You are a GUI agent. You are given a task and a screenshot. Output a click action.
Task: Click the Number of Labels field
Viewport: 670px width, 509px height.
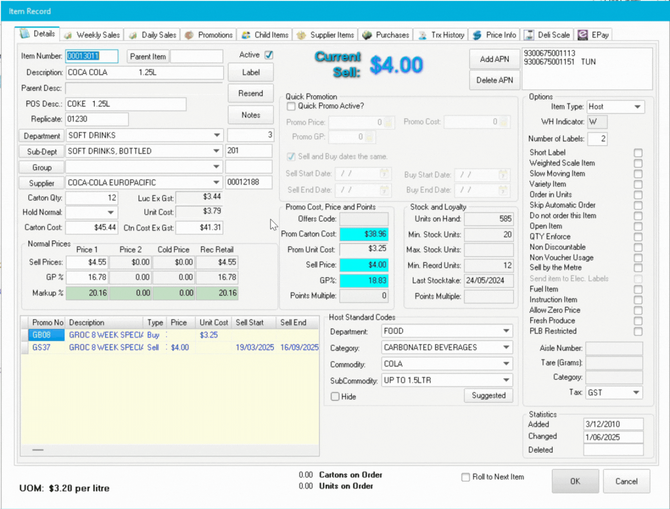597,139
